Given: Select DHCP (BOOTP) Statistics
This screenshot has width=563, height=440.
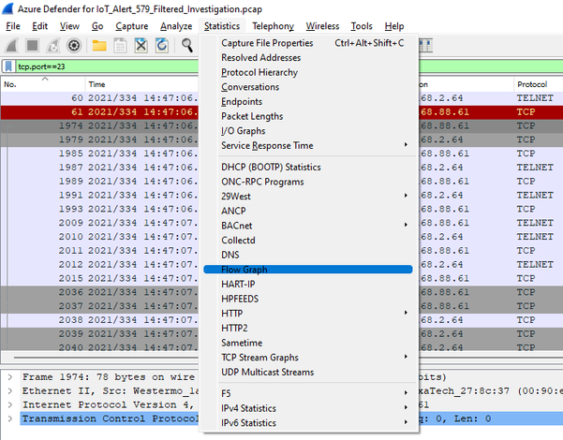Looking at the screenshot, I should point(307,168).
